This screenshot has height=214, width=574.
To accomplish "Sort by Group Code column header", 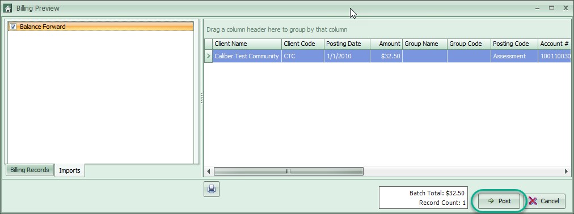I will coord(469,44).
